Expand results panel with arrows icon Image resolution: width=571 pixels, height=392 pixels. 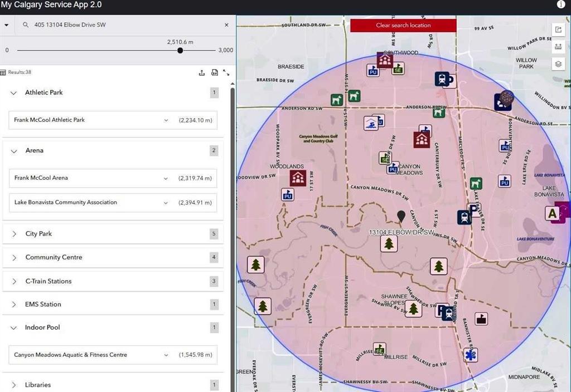[226, 72]
